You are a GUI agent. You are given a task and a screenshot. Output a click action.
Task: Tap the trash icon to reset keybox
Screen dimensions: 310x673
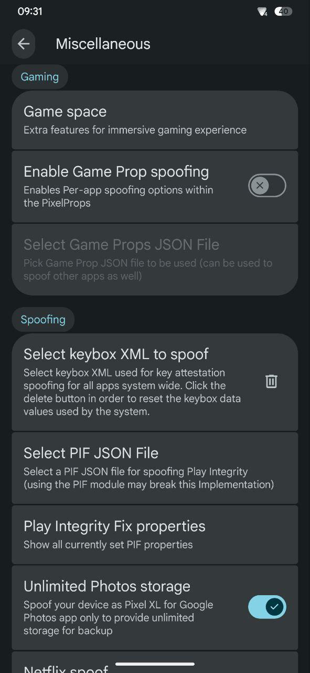pyautogui.click(x=271, y=381)
